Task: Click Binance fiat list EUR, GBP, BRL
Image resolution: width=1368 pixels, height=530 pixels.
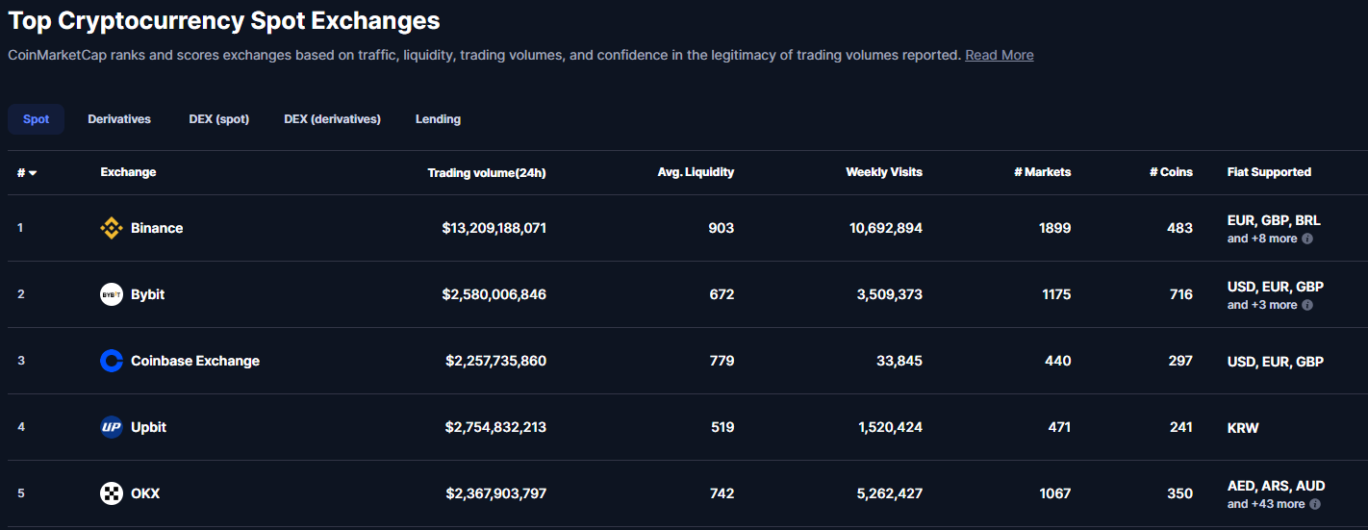Action: tap(1274, 220)
